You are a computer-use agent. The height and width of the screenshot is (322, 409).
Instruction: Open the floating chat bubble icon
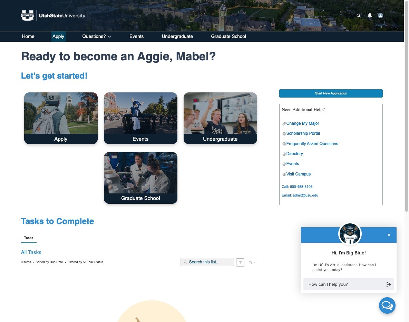[x=387, y=305]
